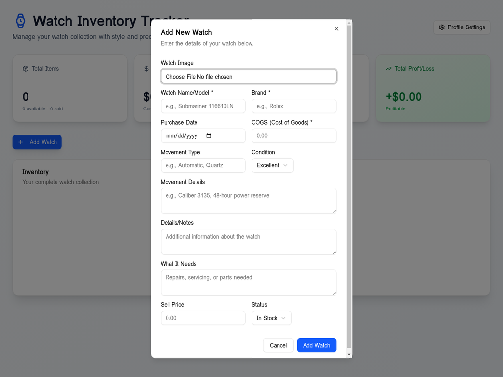Click the 'Total Profit/Loss' label
This screenshot has height=377, width=503.
point(414,69)
